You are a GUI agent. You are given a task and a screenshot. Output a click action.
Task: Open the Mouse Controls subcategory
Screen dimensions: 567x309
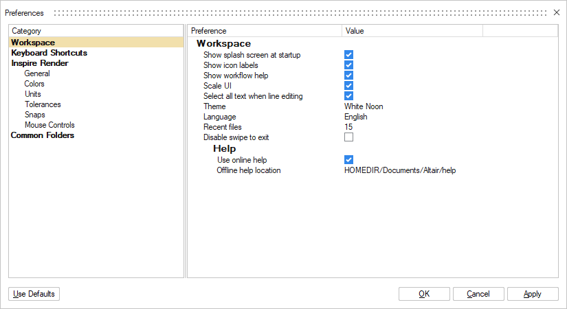coord(49,125)
